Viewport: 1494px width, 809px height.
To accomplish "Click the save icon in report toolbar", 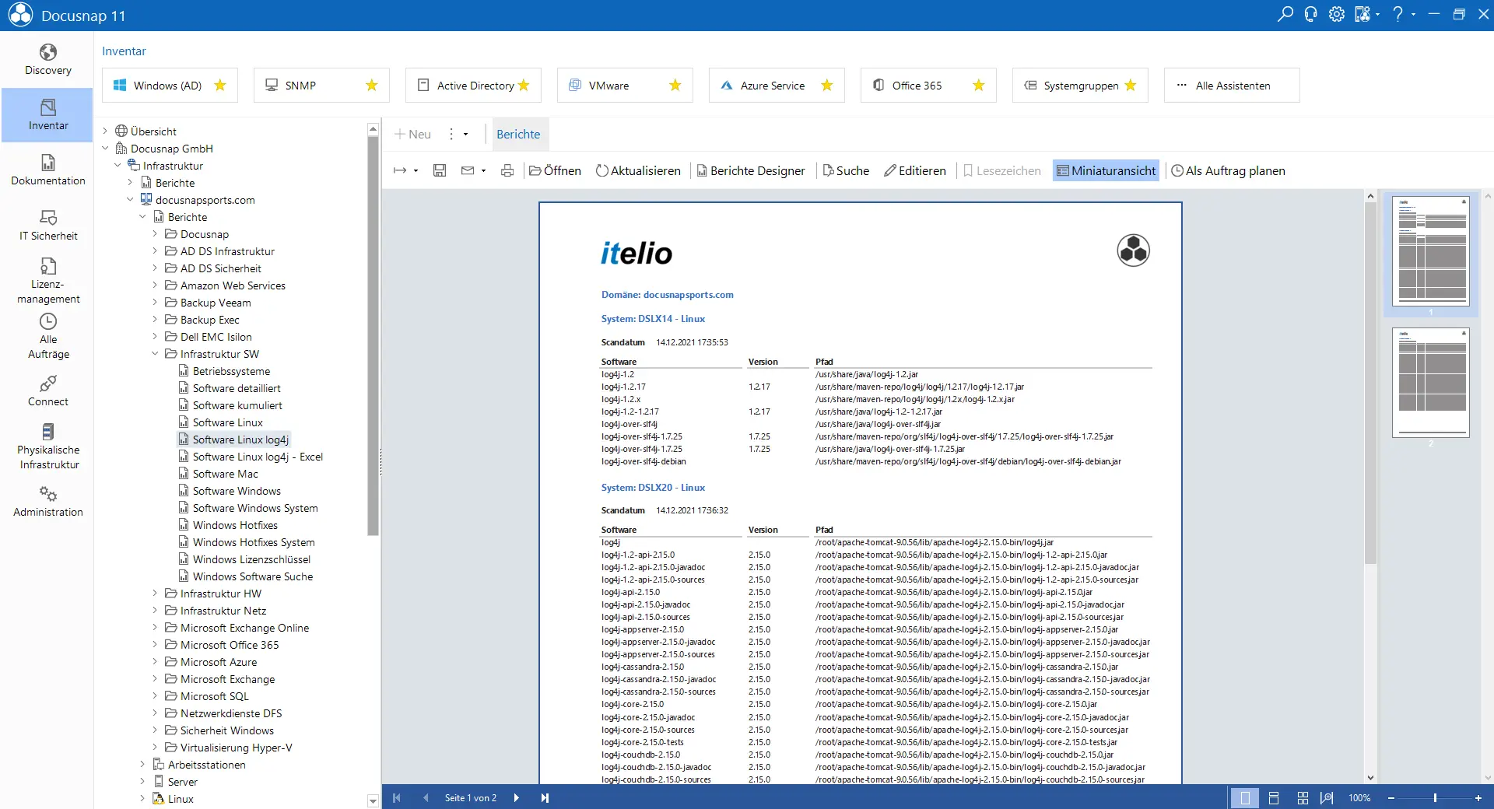I will (440, 170).
